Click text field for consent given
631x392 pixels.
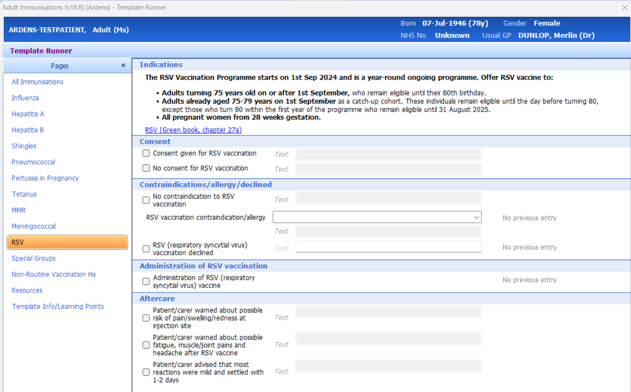pos(388,154)
